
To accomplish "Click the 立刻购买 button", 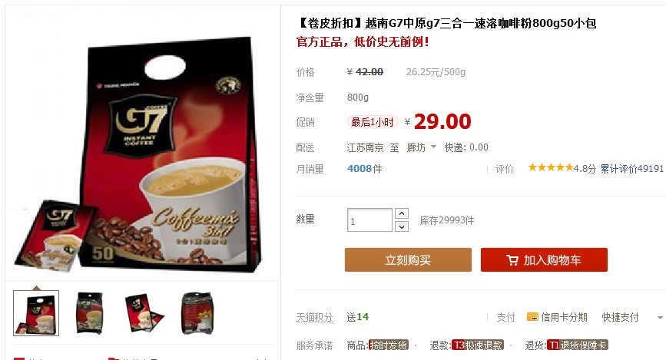I will (x=408, y=259).
